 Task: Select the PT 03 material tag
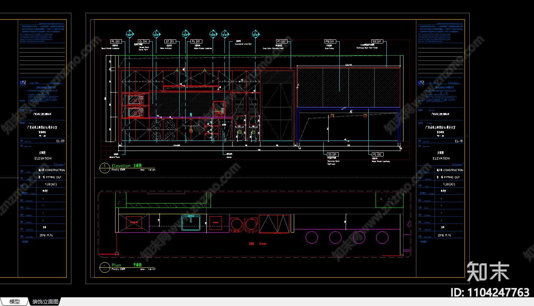pos(282,41)
